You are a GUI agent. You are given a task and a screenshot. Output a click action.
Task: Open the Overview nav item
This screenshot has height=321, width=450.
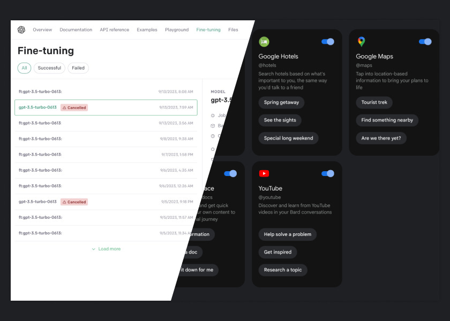pos(42,30)
